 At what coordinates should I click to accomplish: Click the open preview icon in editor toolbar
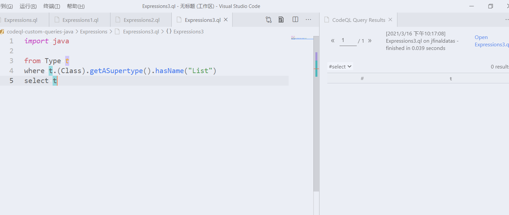tap(281, 20)
